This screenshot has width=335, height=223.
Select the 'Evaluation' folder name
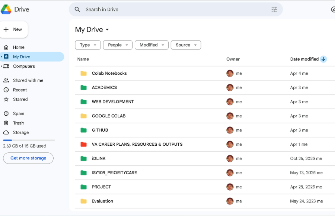click(102, 201)
